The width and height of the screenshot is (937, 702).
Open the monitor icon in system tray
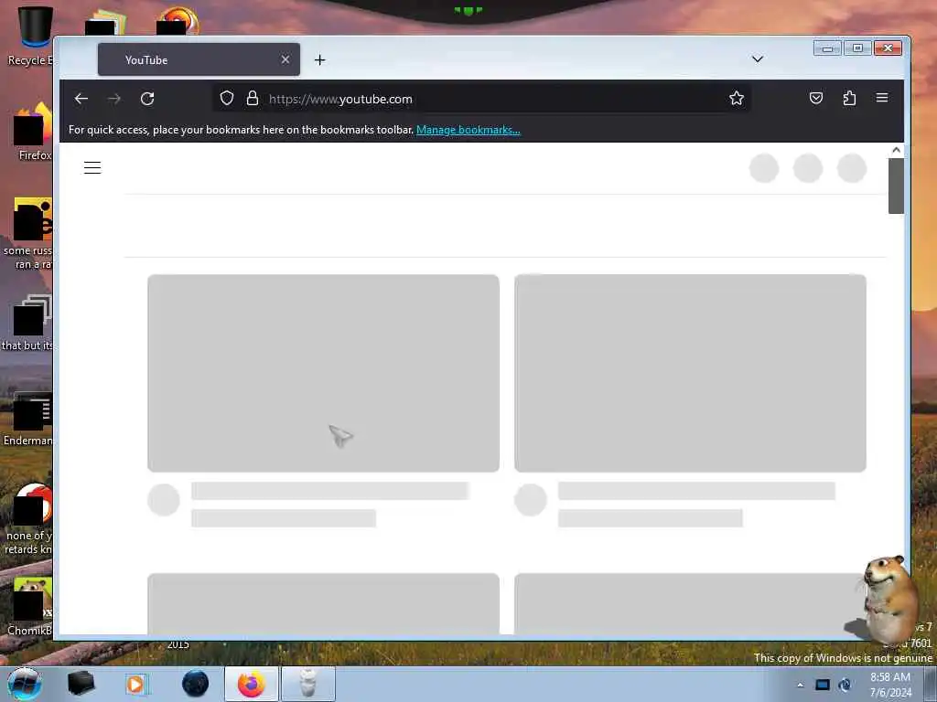(x=823, y=685)
